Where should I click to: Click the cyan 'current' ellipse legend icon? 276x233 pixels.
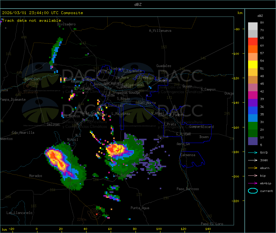pyautogui.click(x=253, y=191)
